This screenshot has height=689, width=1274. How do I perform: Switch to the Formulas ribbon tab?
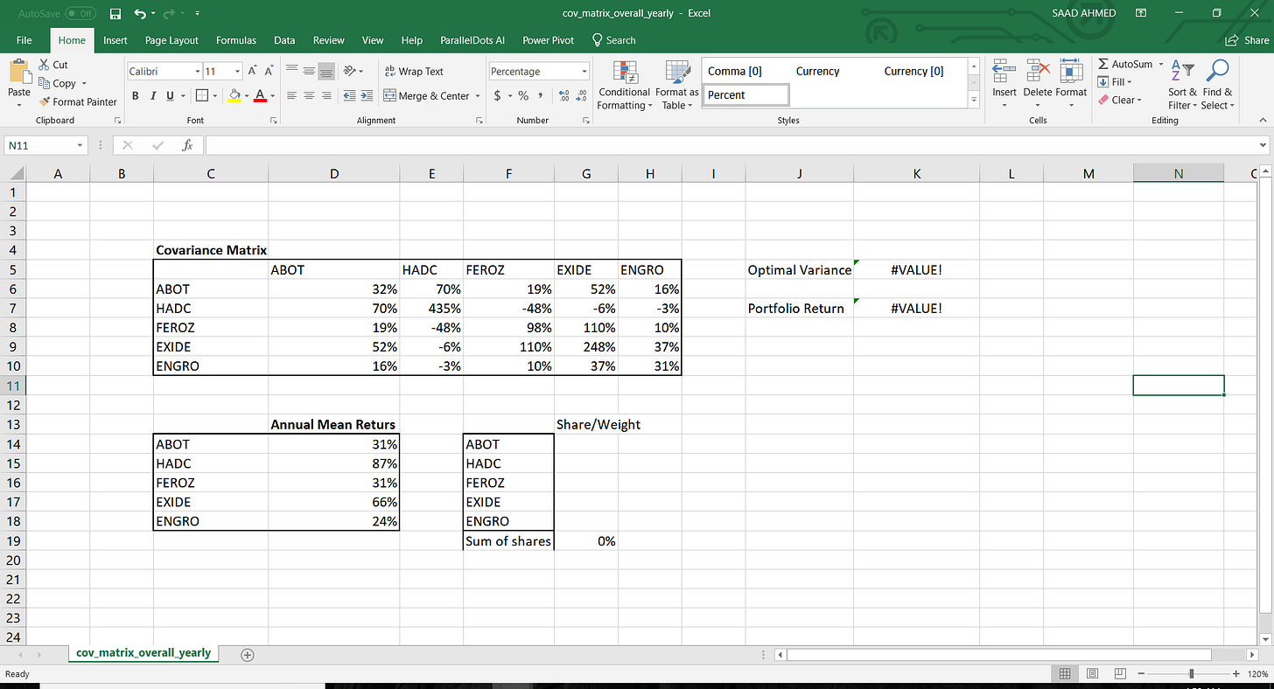click(x=235, y=40)
